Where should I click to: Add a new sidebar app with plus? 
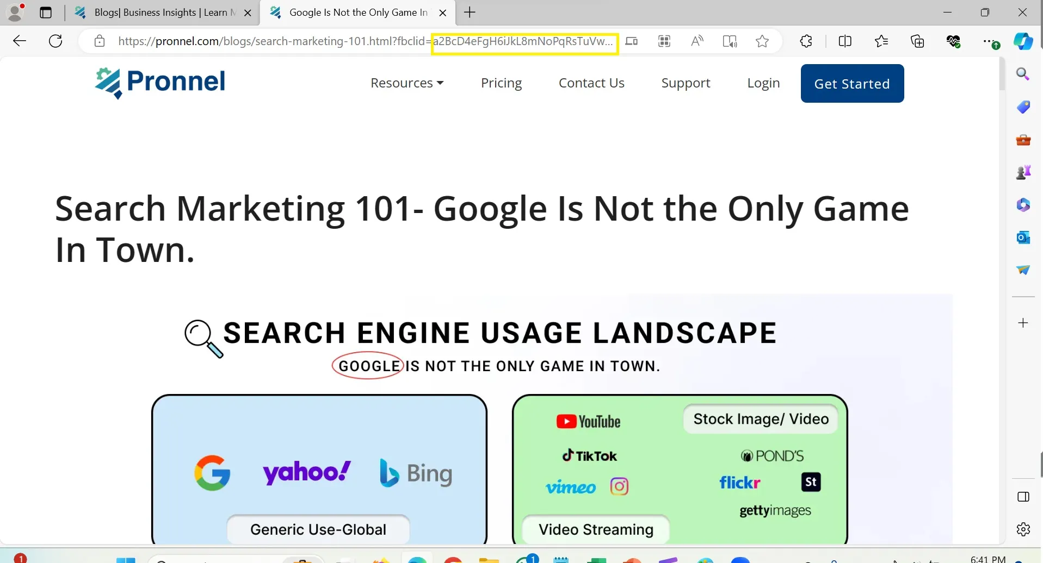coord(1023,323)
